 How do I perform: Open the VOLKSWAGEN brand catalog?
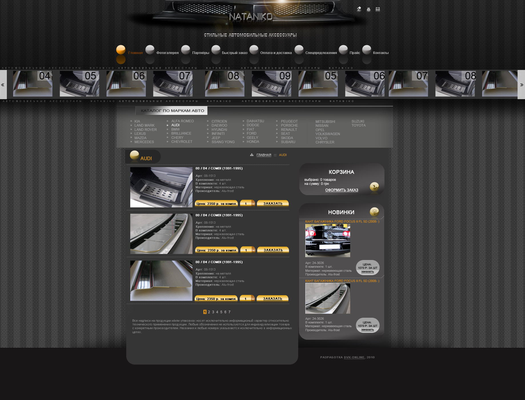pyautogui.click(x=328, y=134)
